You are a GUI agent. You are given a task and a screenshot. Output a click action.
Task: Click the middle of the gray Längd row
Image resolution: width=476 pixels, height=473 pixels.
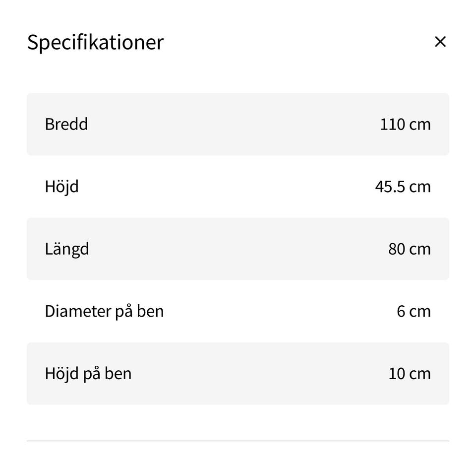coord(238,249)
